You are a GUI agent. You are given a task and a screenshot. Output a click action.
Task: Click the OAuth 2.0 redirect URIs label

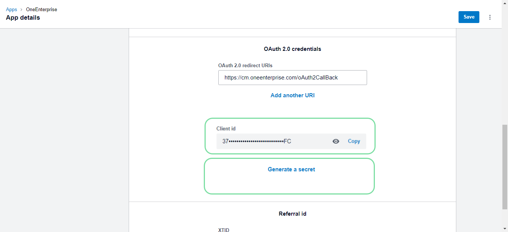point(245,66)
